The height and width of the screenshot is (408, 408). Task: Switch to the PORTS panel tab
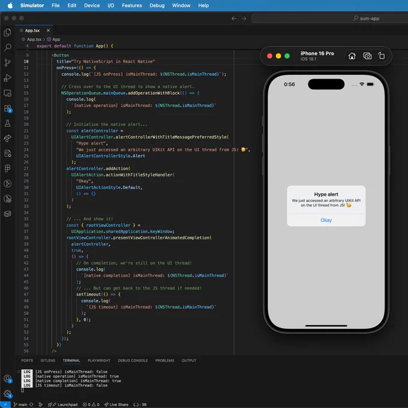[x=27, y=361]
